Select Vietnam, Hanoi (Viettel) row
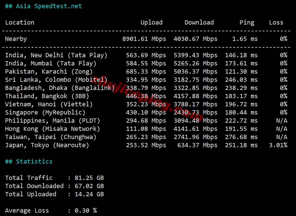The height and width of the screenshot is (216, 296). coord(146,104)
